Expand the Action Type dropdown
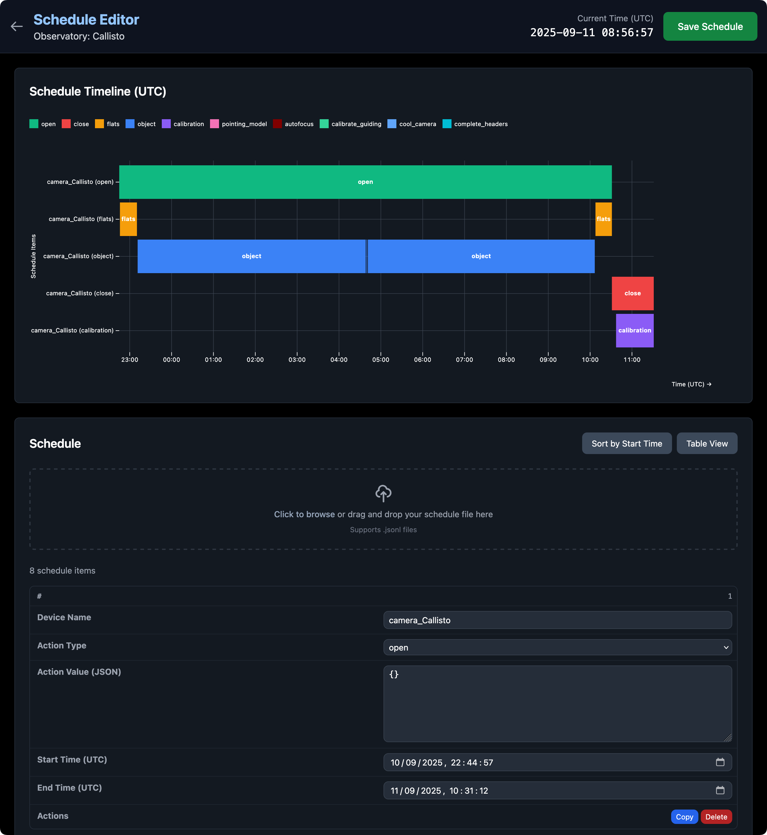The height and width of the screenshot is (835, 767). pos(557,648)
